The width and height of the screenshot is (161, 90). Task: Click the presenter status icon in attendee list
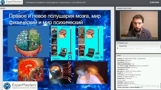pos(118,48)
